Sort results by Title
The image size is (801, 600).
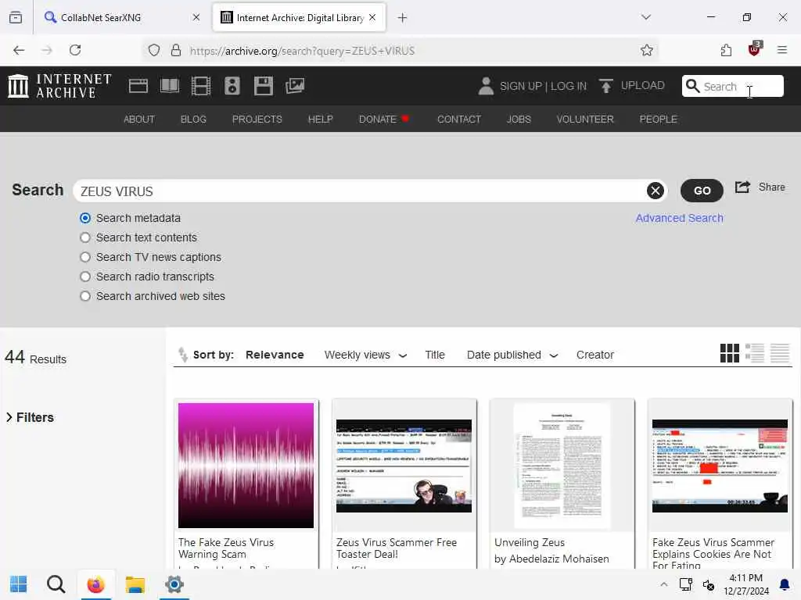pos(435,355)
